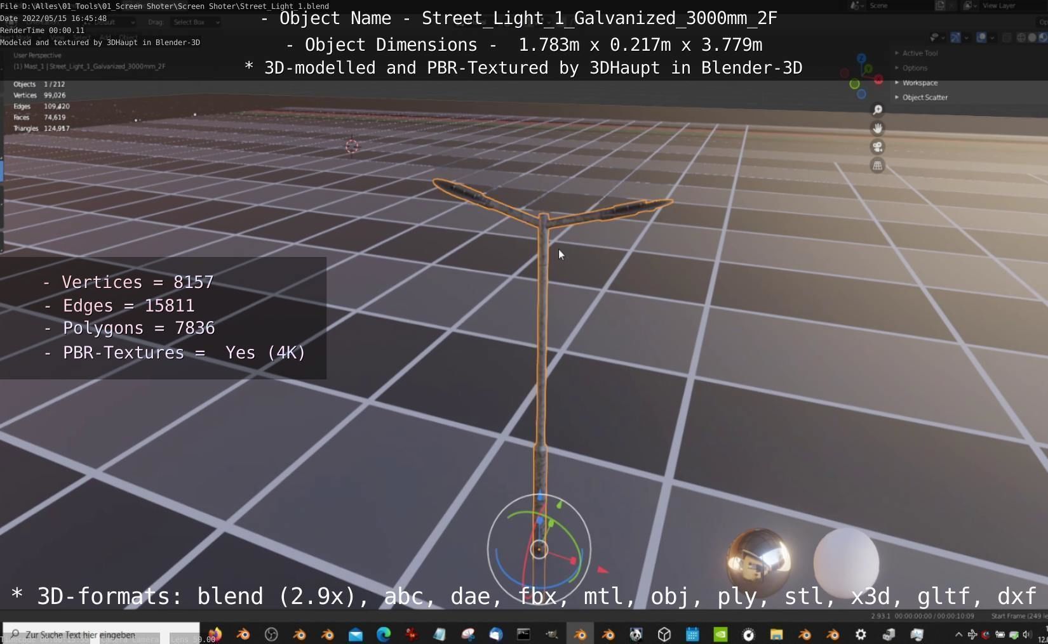Open Firefox from the taskbar
This screenshot has width=1048, height=644.
(x=215, y=634)
